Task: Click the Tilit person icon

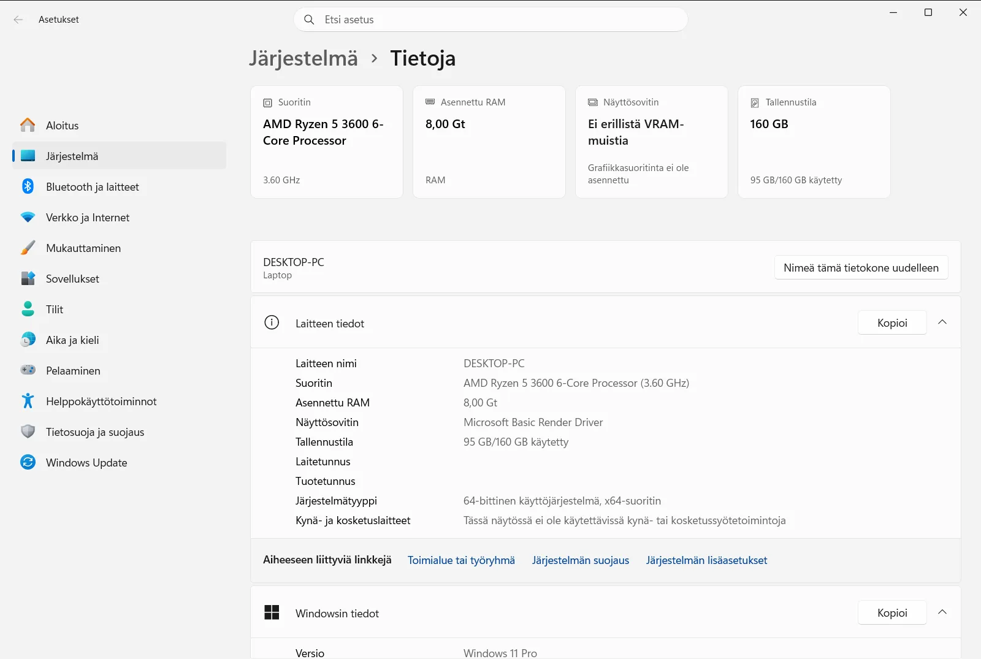Action: click(28, 309)
